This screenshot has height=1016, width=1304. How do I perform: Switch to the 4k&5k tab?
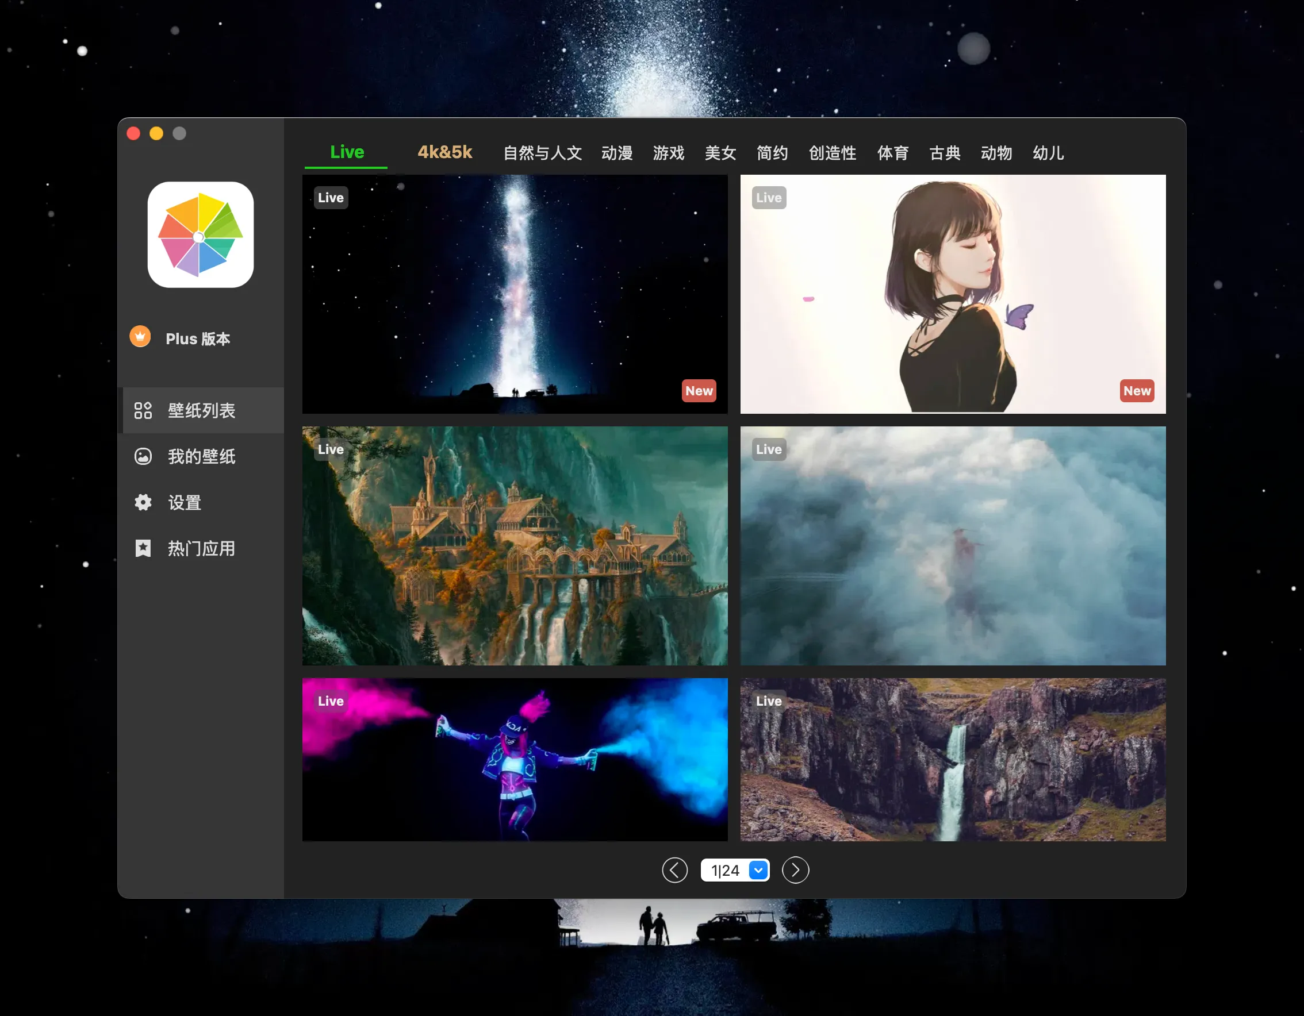click(x=445, y=153)
